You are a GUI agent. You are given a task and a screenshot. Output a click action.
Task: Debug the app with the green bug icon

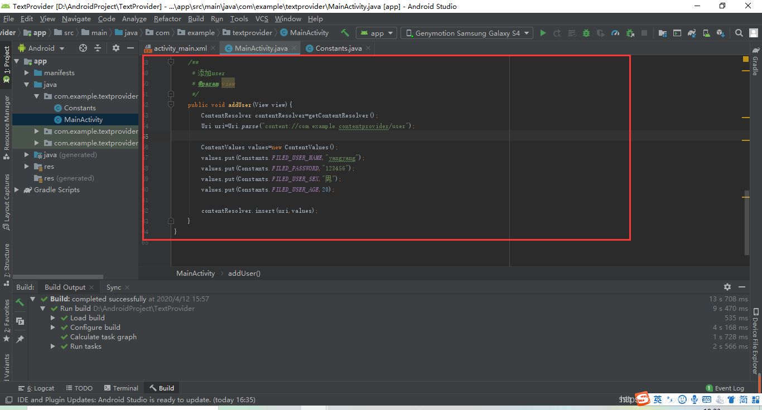(586, 33)
